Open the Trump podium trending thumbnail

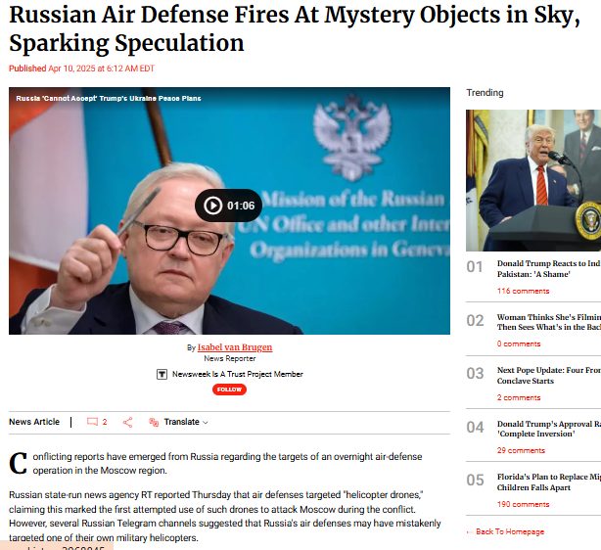533,180
